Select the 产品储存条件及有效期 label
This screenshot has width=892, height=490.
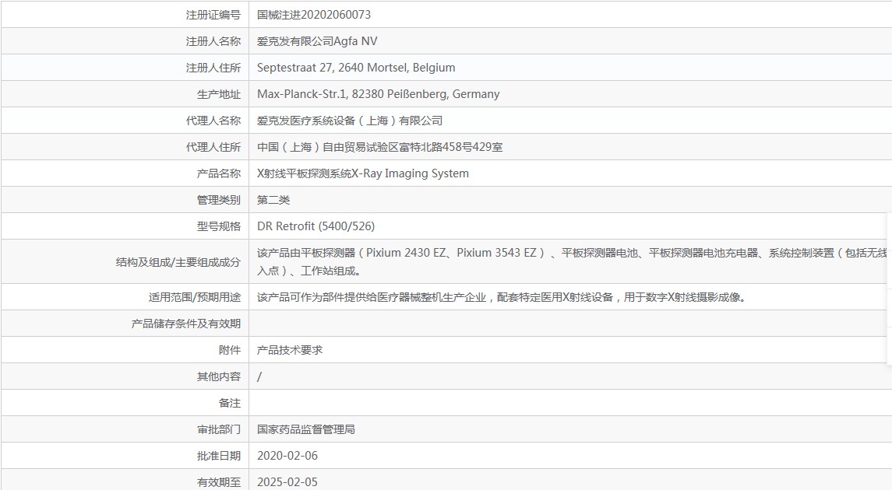click(x=186, y=324)
